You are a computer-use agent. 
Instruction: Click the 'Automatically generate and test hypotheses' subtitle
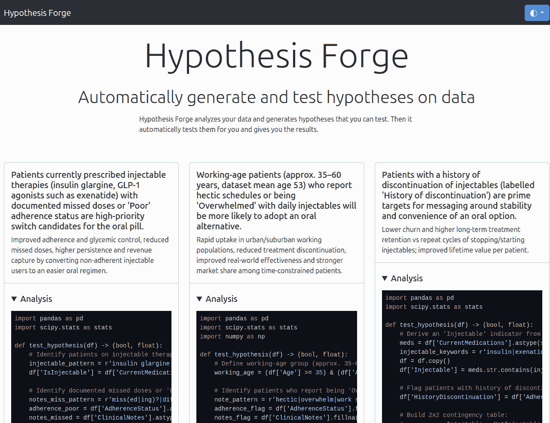(276, 97)
